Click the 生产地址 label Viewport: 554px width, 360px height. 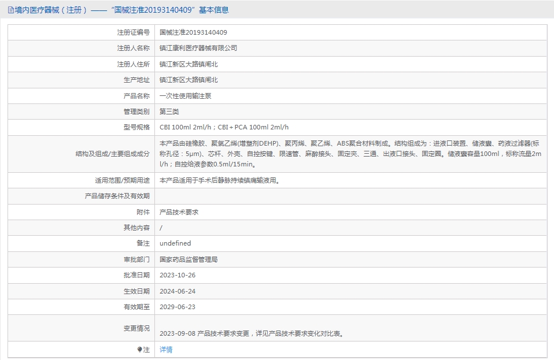click(136, 80)
